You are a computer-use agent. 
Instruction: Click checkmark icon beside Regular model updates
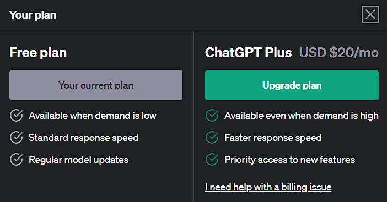click(17, 160)
